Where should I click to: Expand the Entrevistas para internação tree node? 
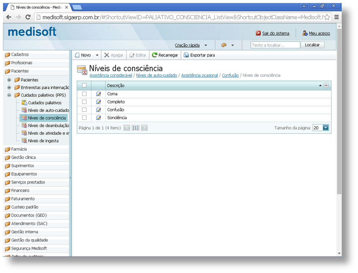(9, 87)
